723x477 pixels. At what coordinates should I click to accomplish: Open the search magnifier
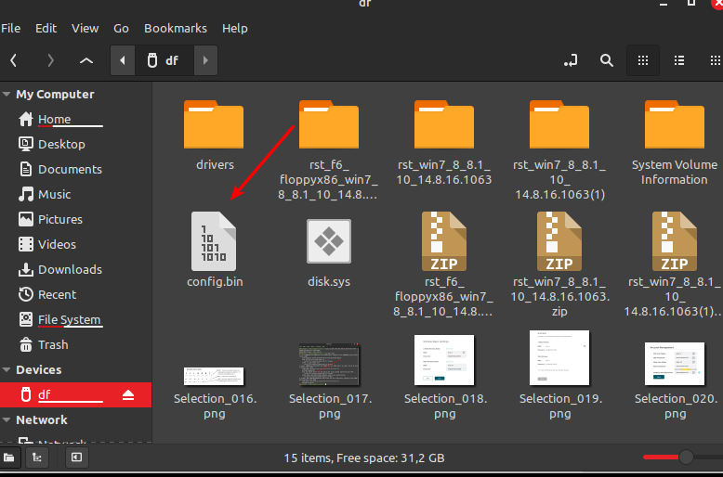(x=606, y=60)
